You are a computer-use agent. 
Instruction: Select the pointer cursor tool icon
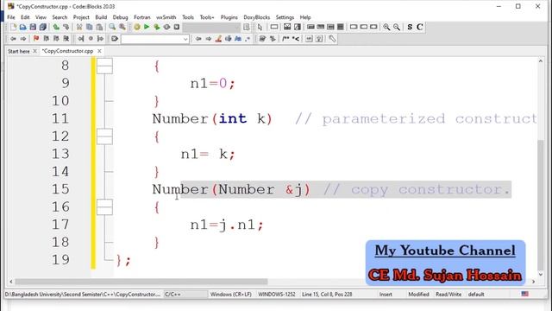260,27
